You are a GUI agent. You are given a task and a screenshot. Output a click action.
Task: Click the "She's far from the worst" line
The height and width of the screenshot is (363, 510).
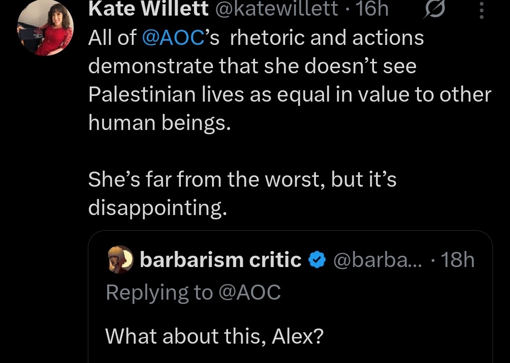[x=242, y=180]
